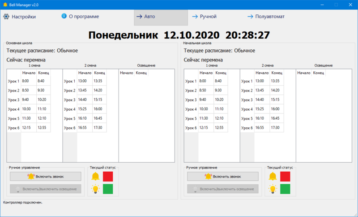Click Сейчас перемена label in Начальная школа

[x=203, y=60]
